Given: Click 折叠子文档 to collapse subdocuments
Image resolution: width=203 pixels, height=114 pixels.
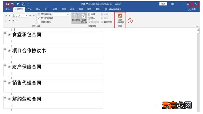Looking at the screenshot, I should 84,18.
